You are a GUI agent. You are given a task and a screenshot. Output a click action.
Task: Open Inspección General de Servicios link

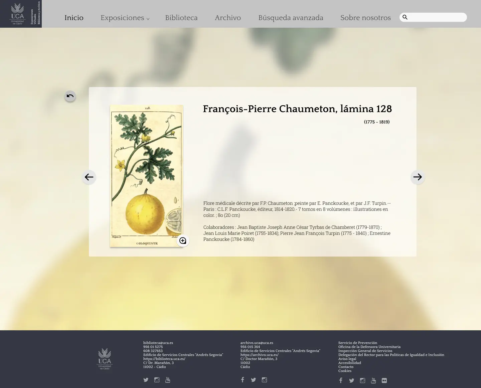pyautogui.click(x=365, y=351)
